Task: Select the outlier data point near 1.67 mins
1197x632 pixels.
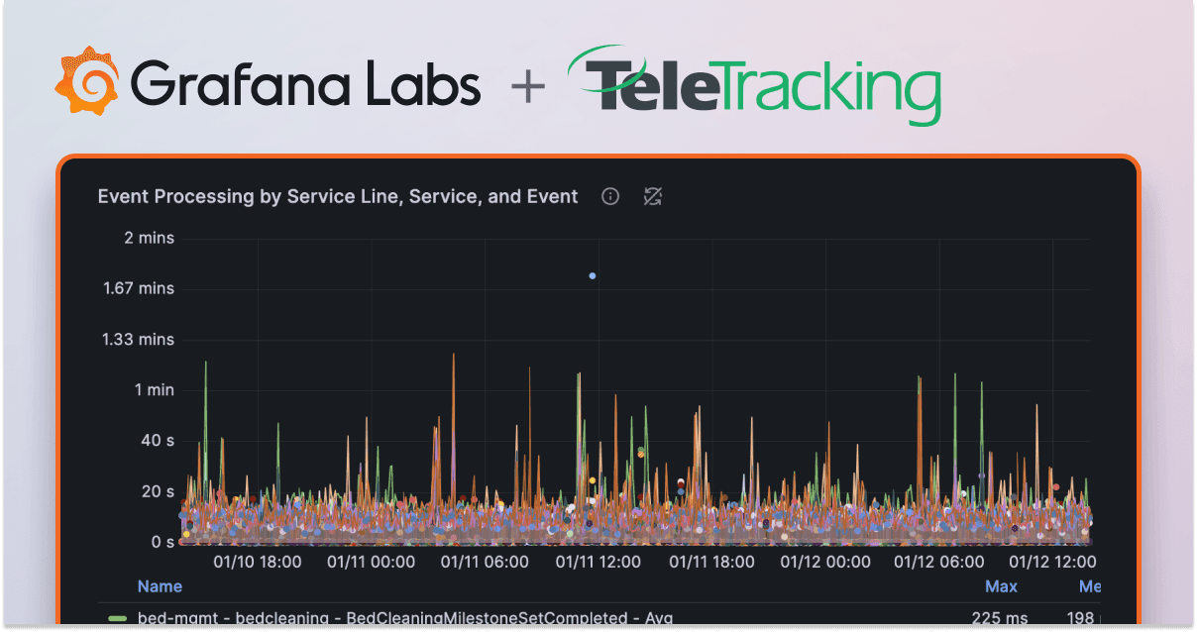Action: tap(592, 275)
